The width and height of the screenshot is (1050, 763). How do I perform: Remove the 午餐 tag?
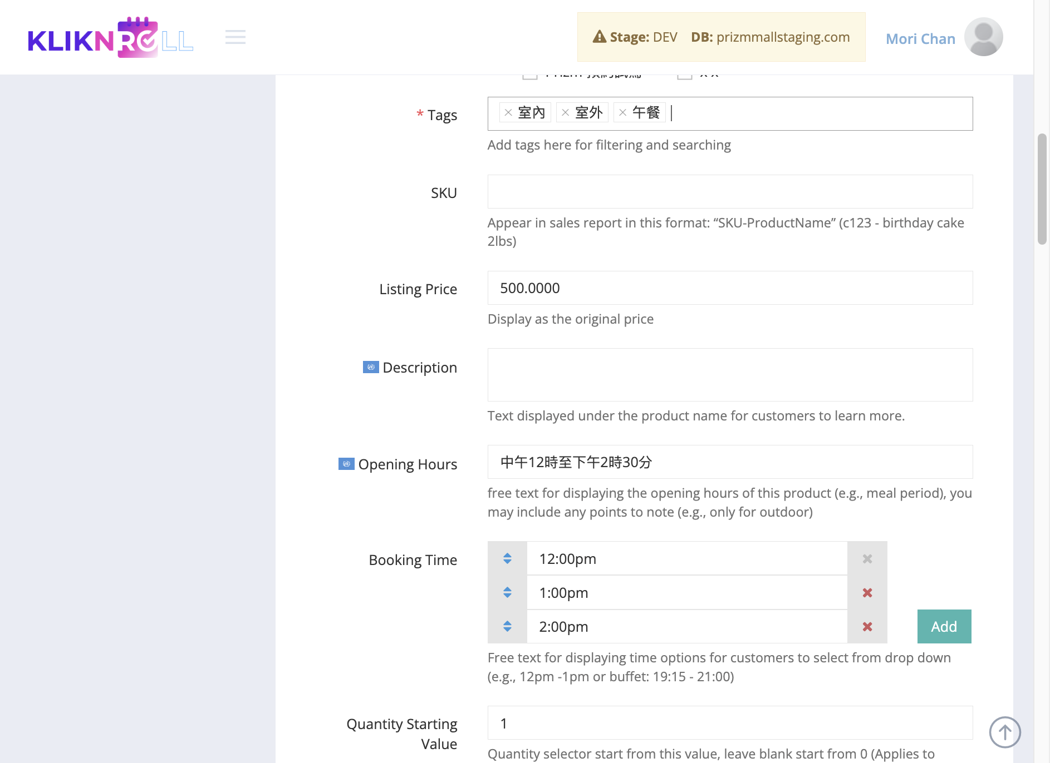tap(623, 113)
